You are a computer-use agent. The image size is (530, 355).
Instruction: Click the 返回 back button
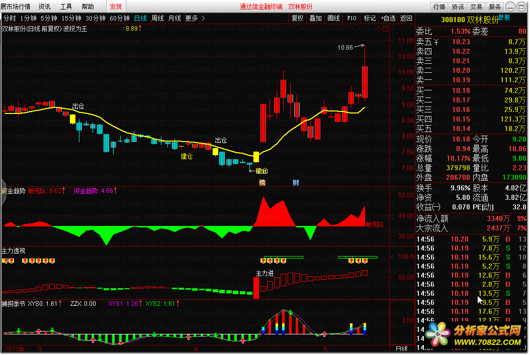(406, 18)
